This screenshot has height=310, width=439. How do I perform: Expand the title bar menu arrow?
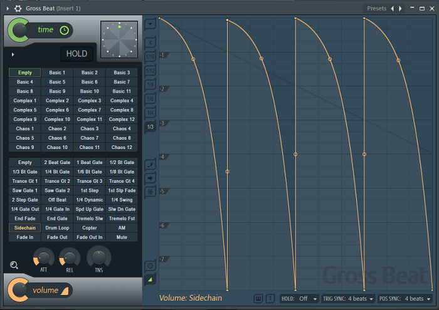pos(8,9)
